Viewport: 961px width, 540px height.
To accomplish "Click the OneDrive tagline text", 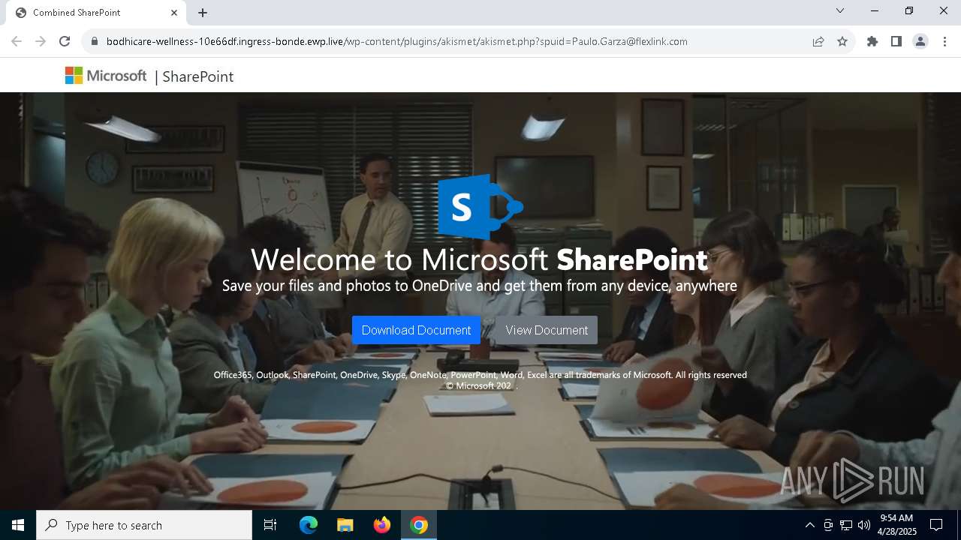I will click(480, 286).
